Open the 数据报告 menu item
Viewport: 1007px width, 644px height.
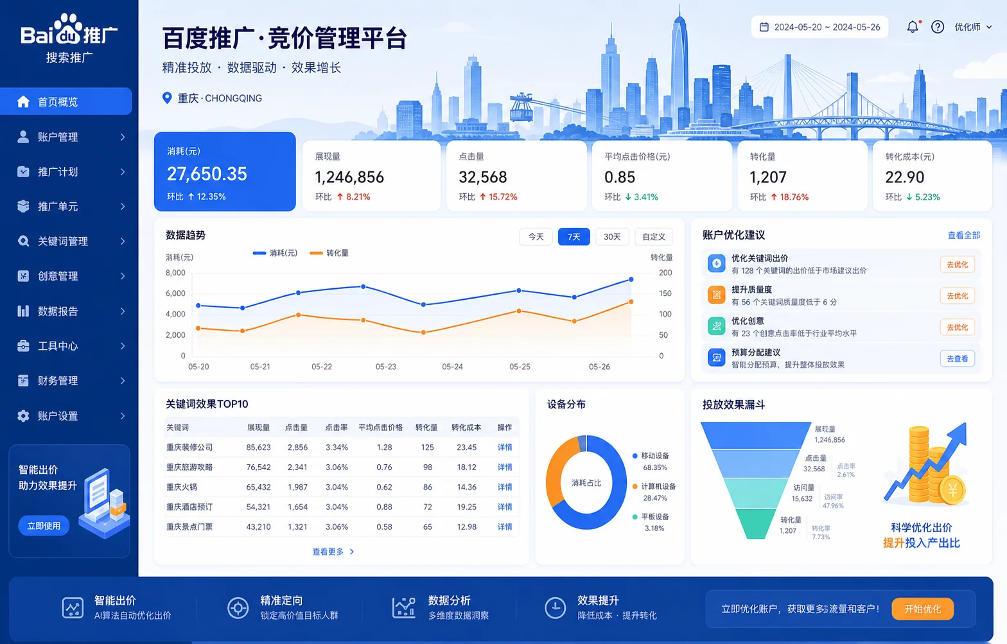point(69,311)
